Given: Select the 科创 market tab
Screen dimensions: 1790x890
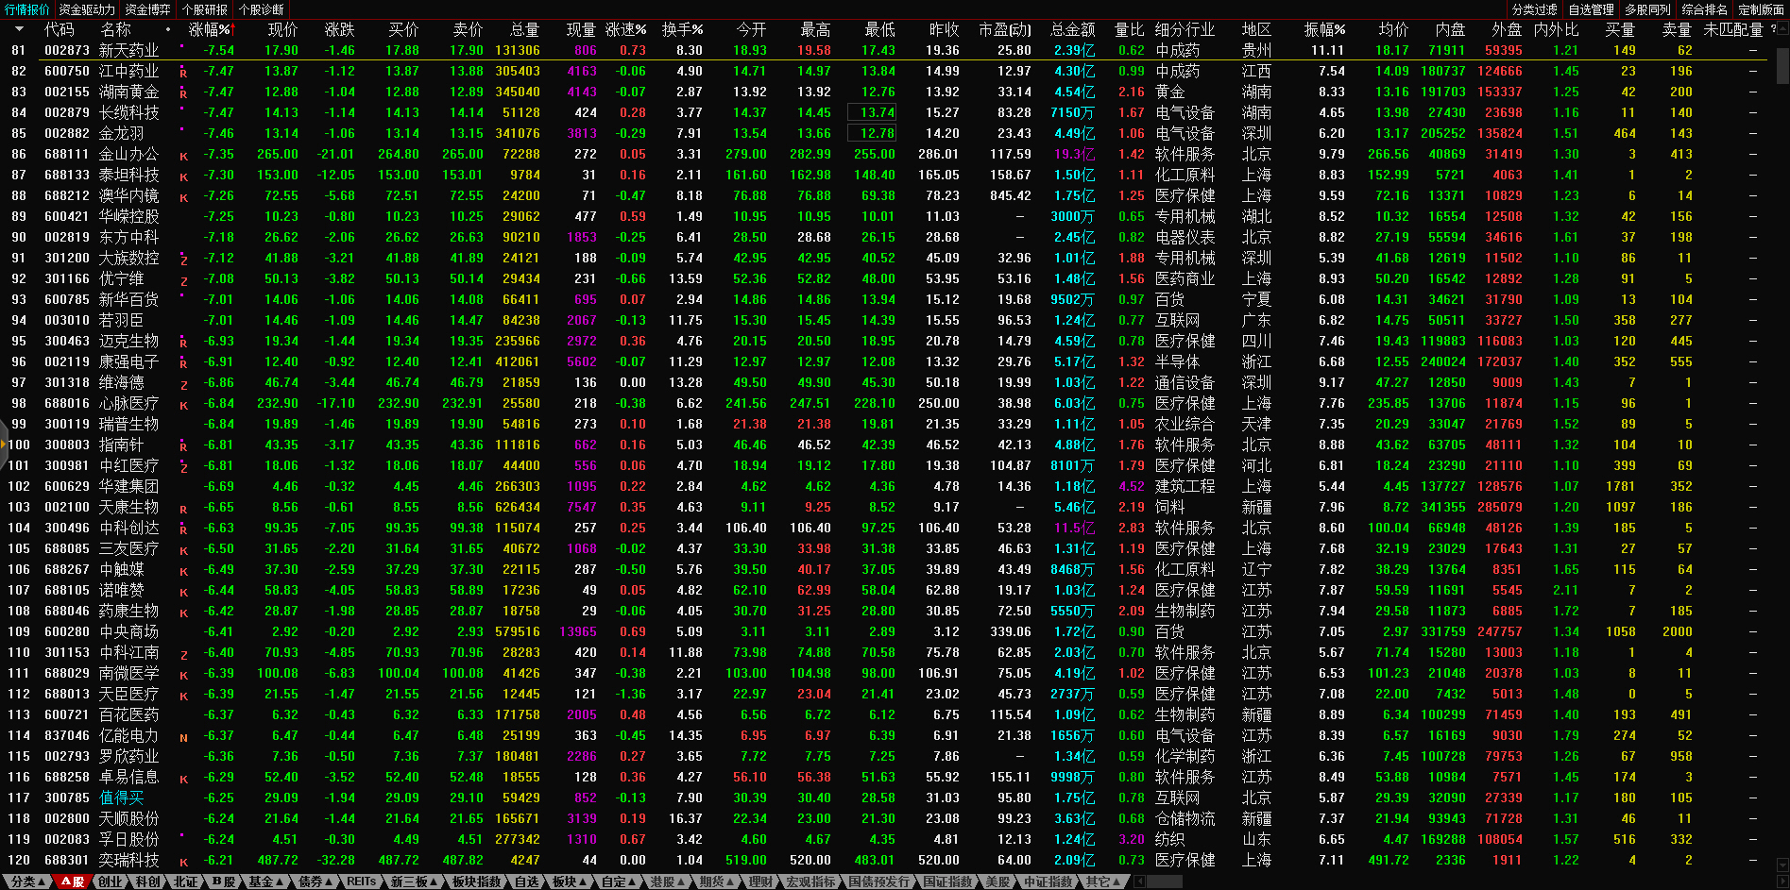Looking at the screenshot, I should [147, 882].
